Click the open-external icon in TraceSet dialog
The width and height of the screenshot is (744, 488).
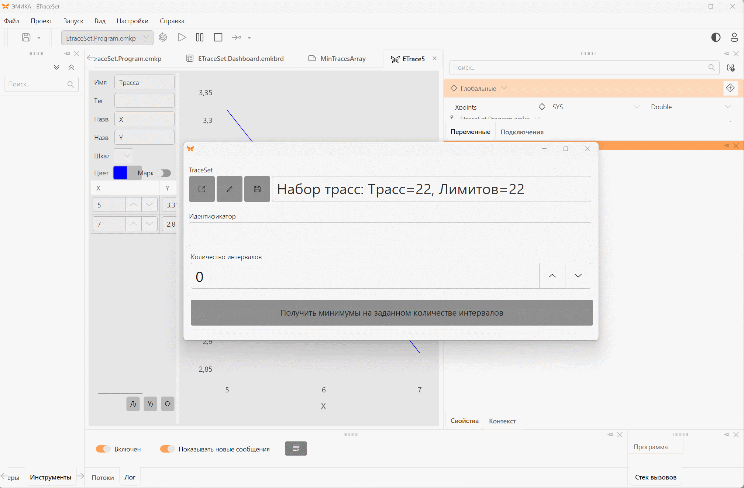(x=202, y=189)
